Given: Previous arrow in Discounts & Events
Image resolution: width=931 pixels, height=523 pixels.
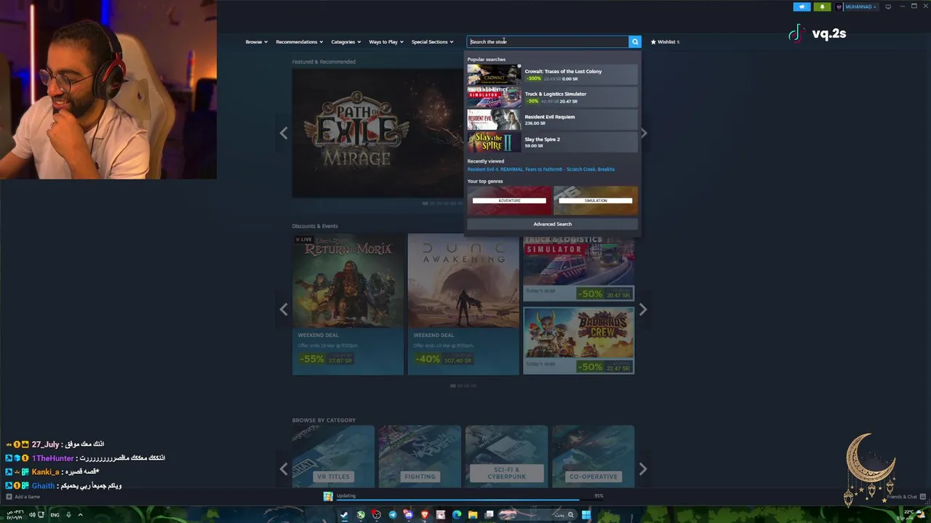Looking at the screenshot, I should (284, 309).
